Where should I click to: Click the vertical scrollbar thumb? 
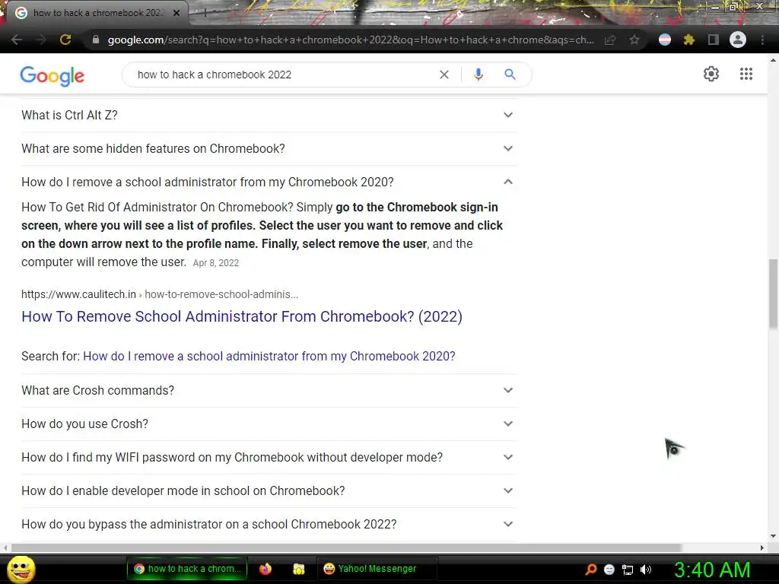[x=773, y=294]
